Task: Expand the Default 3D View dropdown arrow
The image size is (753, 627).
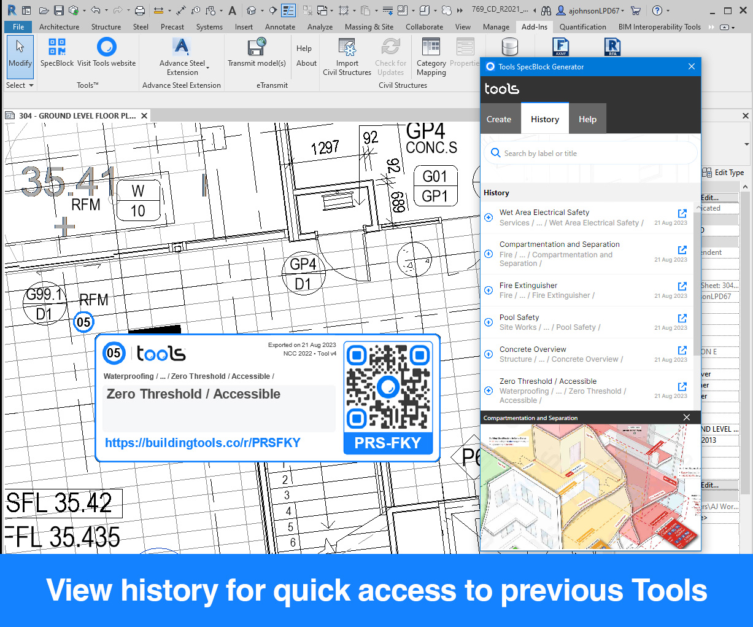Action: [262, 10]
